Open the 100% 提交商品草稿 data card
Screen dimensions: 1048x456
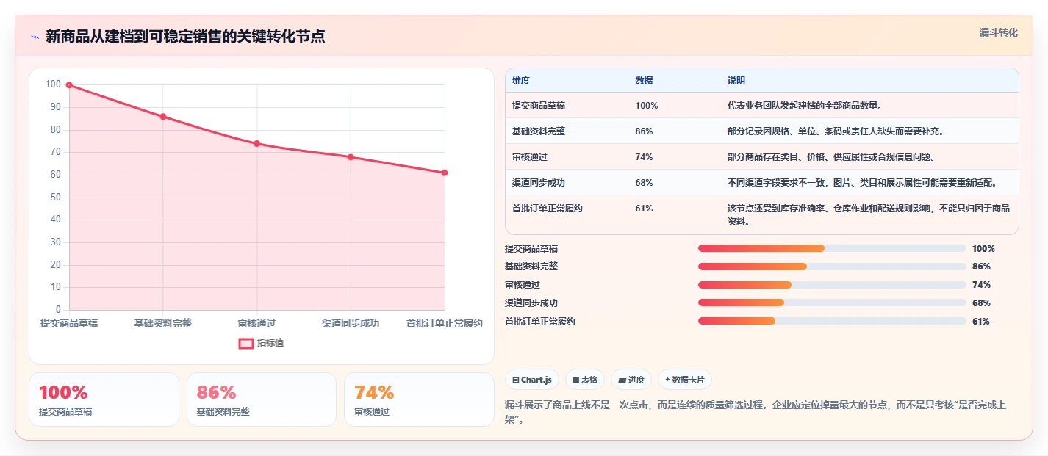(104, 399)
